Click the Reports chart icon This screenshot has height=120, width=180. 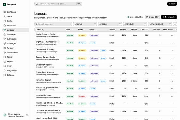[x=5, y=61]
